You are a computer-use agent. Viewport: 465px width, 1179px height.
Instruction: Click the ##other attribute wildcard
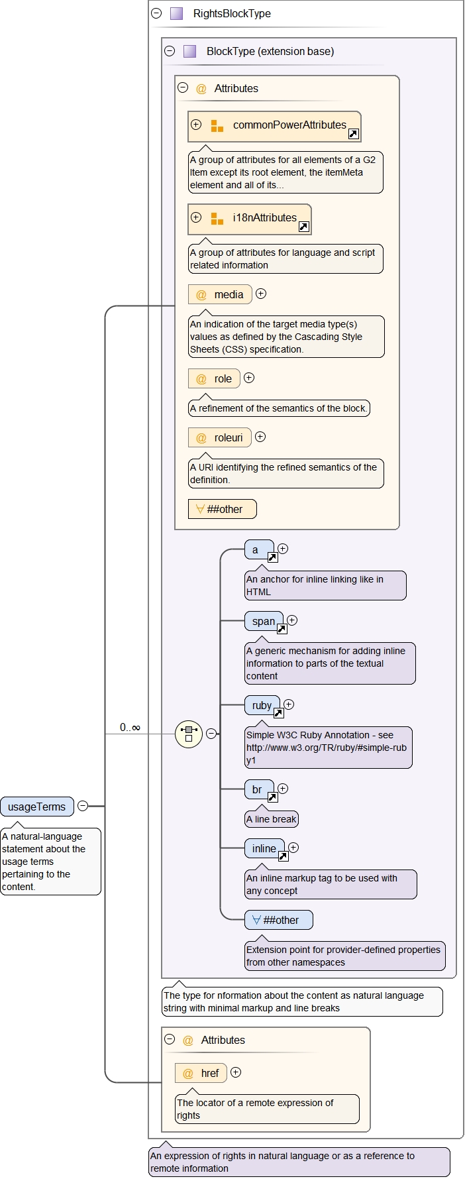tap(222, 509)
